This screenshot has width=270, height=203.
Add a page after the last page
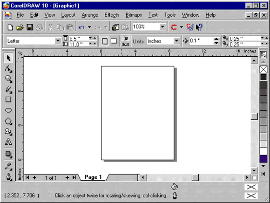pos(67,177)
